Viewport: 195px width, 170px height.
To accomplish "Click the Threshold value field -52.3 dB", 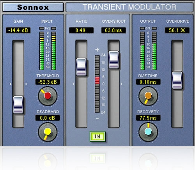I will 48,82.
